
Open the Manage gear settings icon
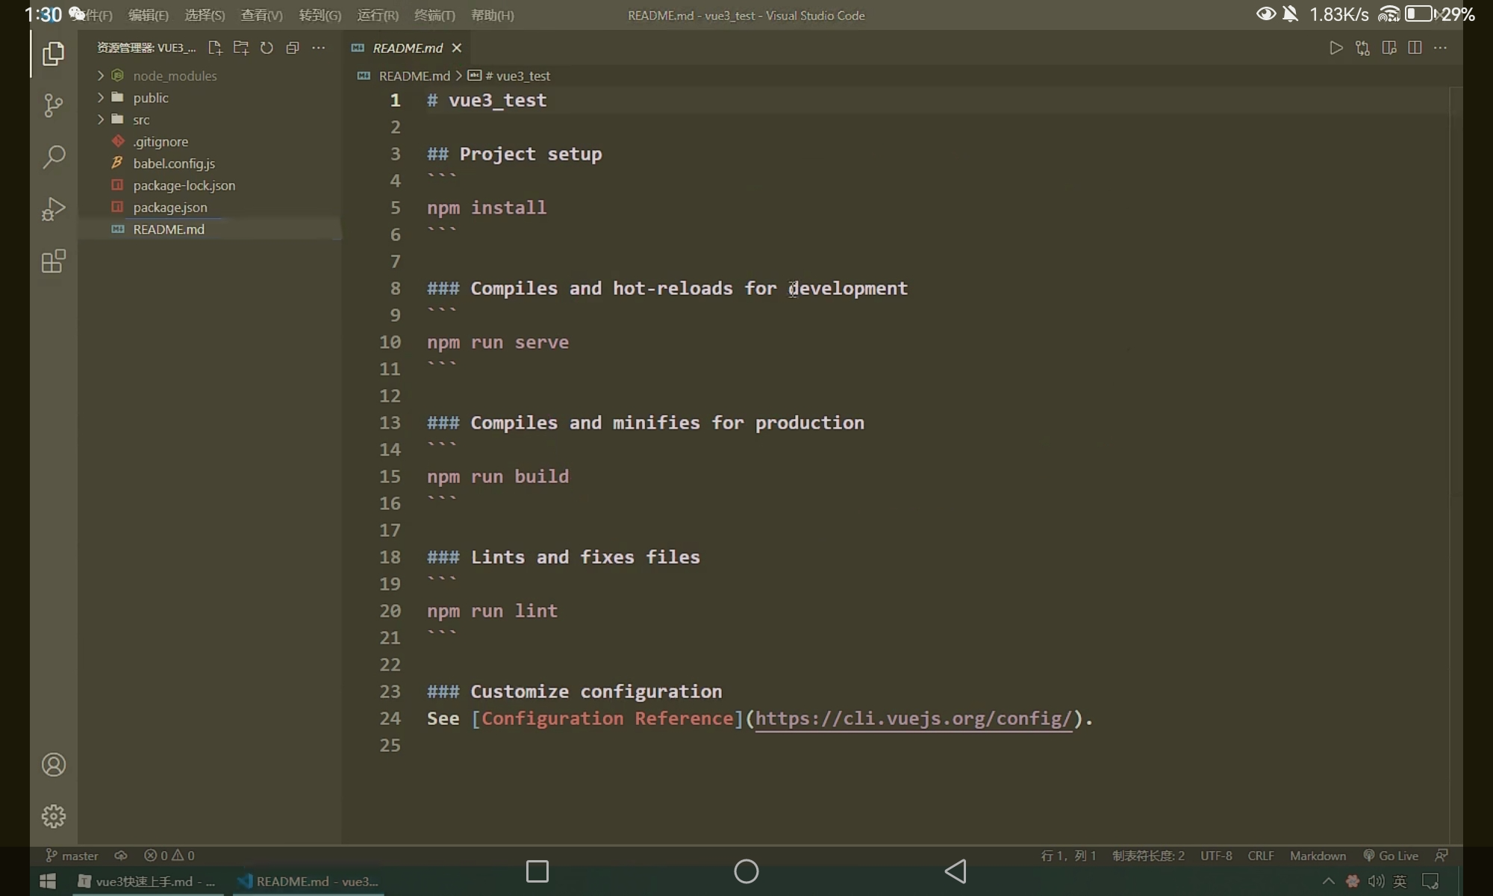click(53, 816)
